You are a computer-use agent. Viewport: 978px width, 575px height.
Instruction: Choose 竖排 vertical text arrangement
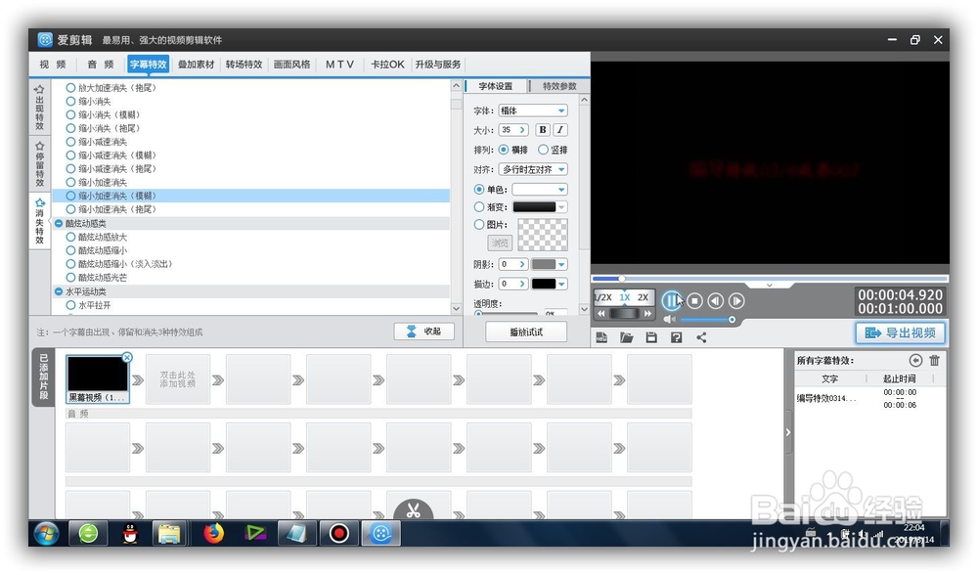(543, 150)
